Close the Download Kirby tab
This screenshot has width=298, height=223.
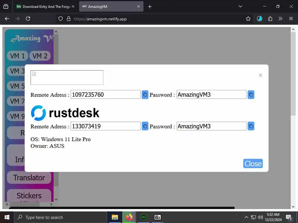pos(73,7)
